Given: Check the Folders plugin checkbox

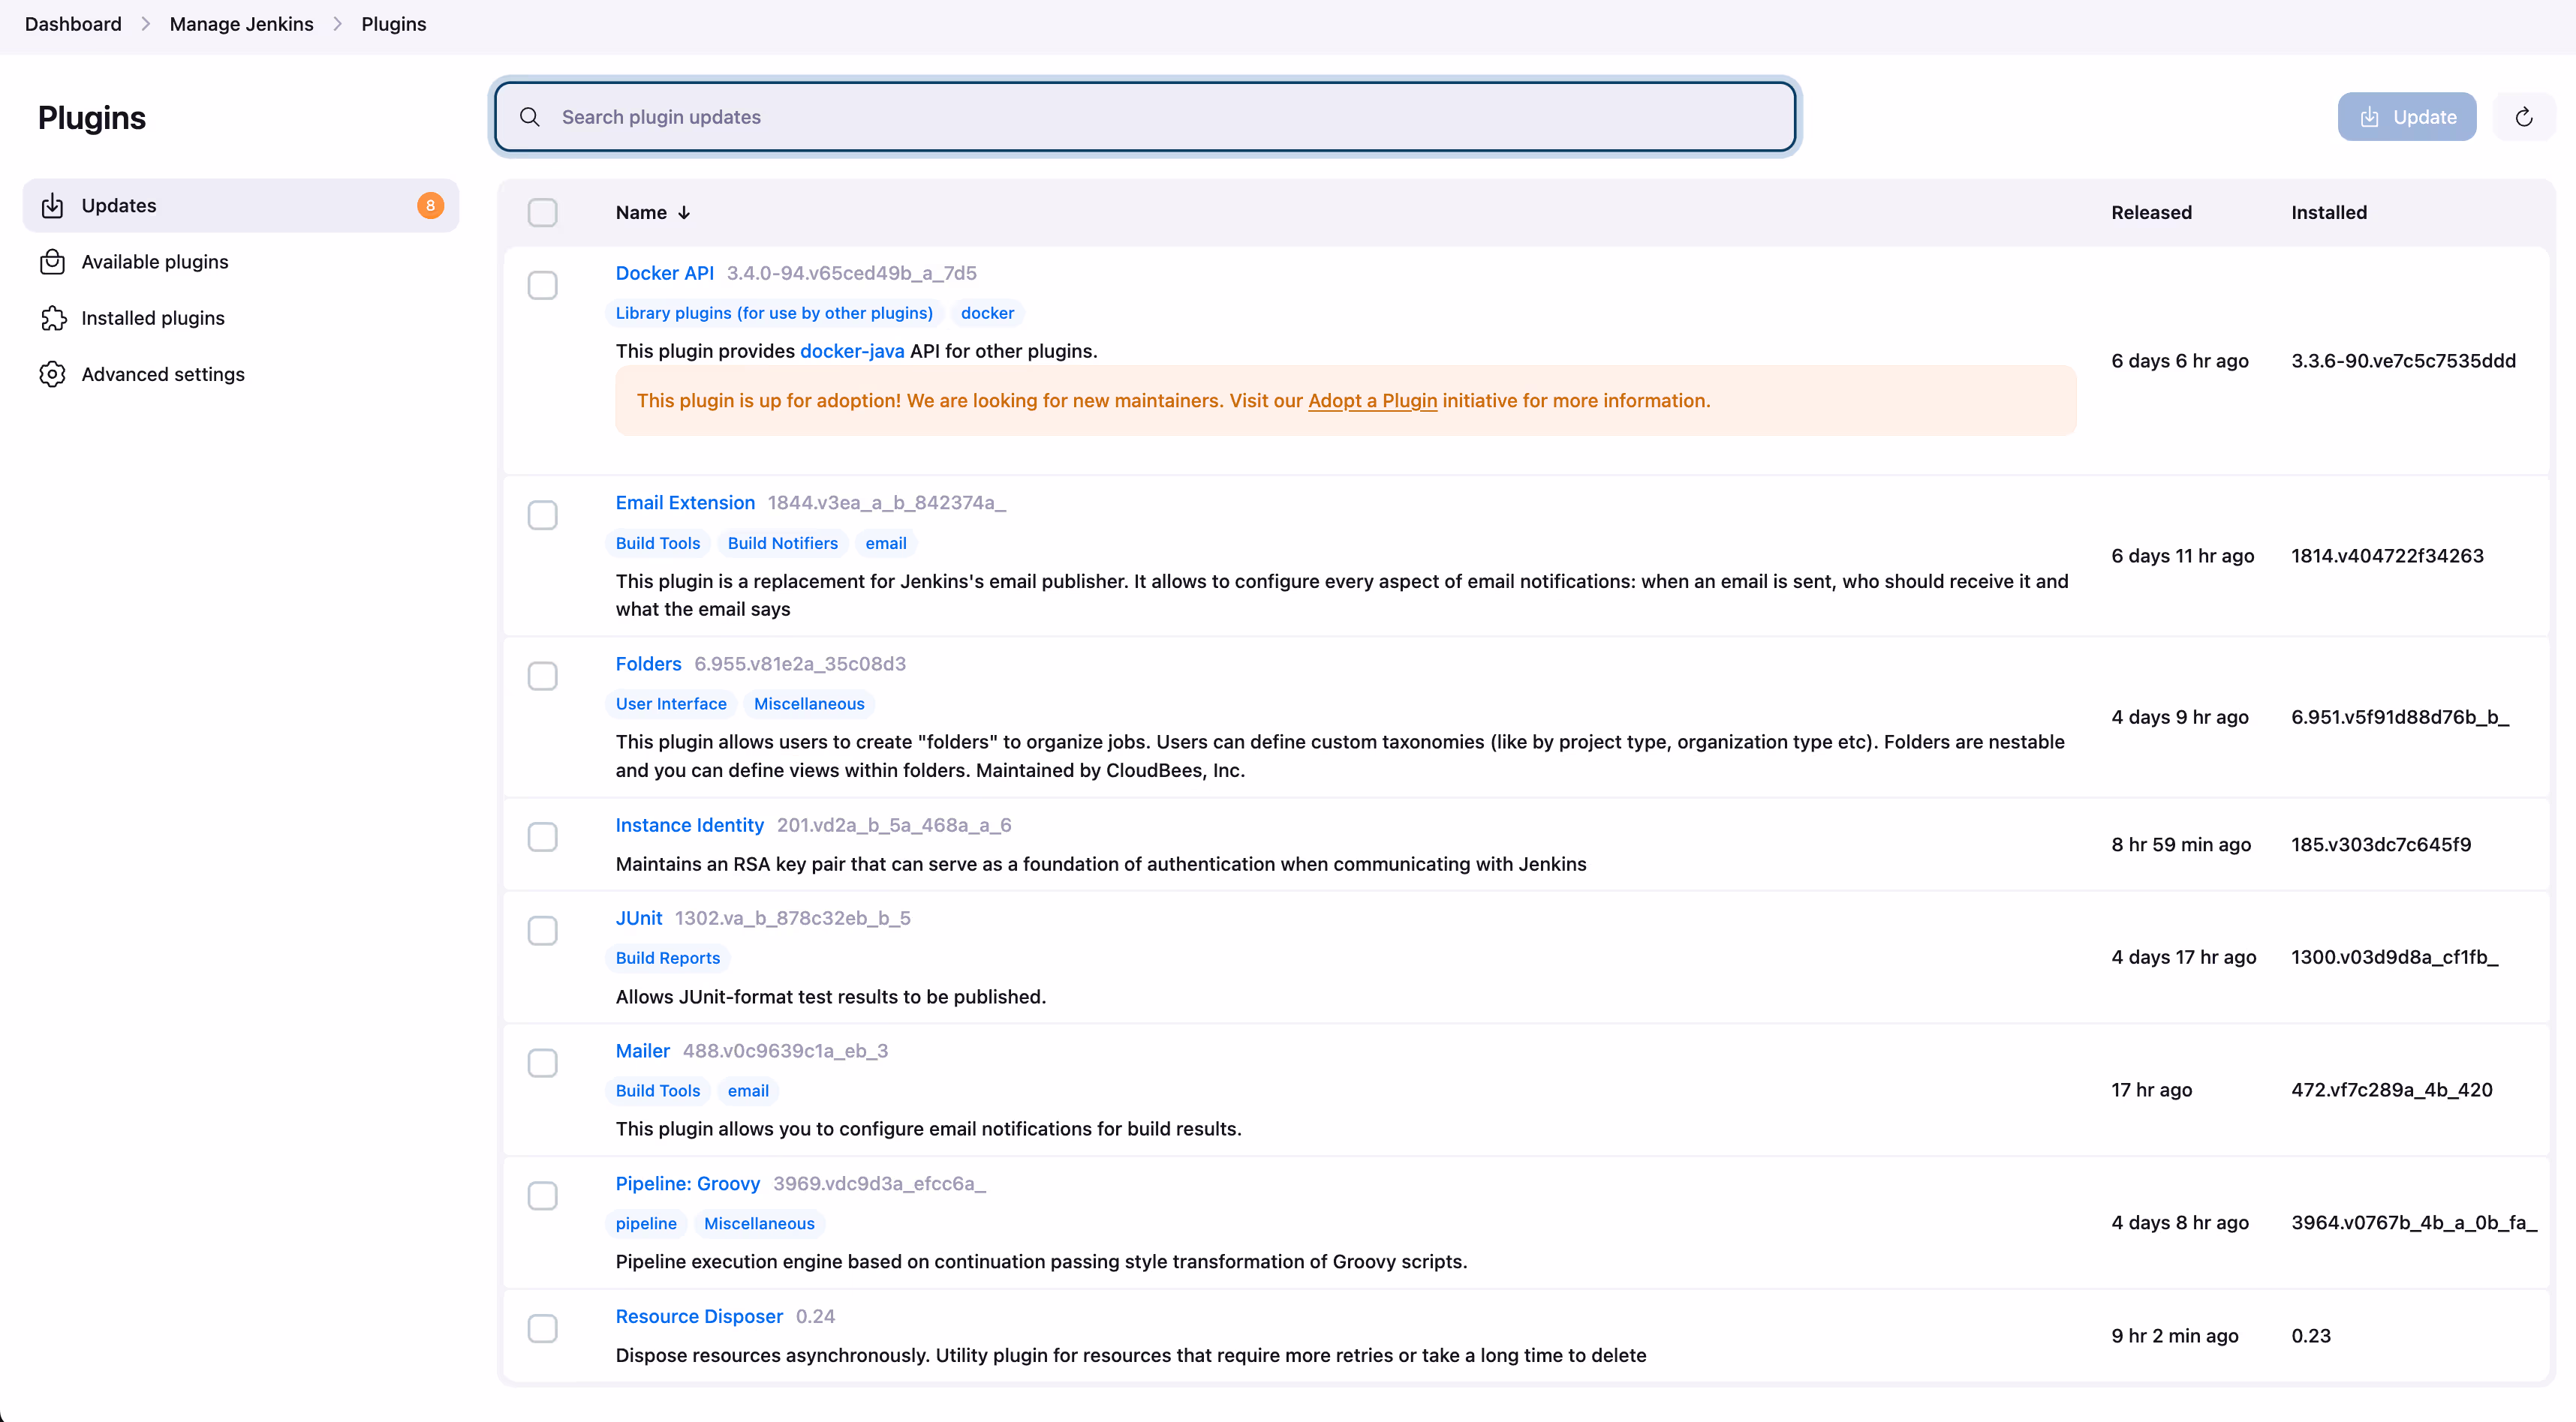Looking at the screenshot, I should pos(542,676).
